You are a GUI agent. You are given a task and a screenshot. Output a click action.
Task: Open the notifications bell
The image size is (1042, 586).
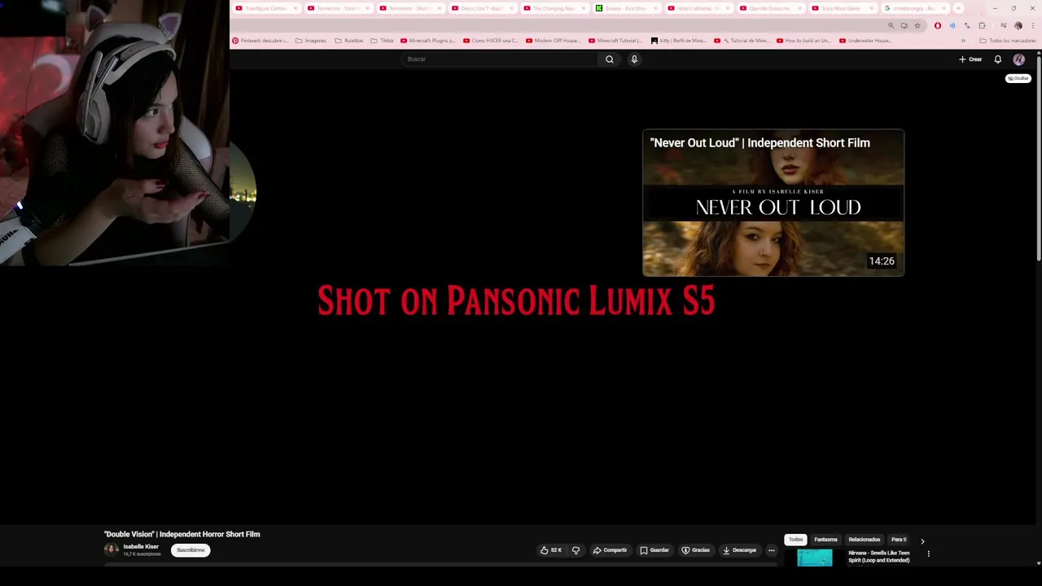[997, 59]
